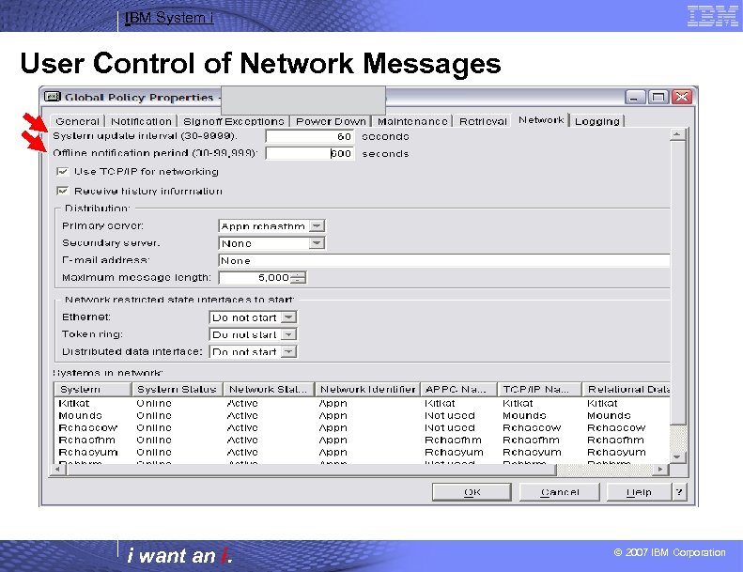
Task: Sort by the Relational Database column header
Action: click(x=626, y=389)
